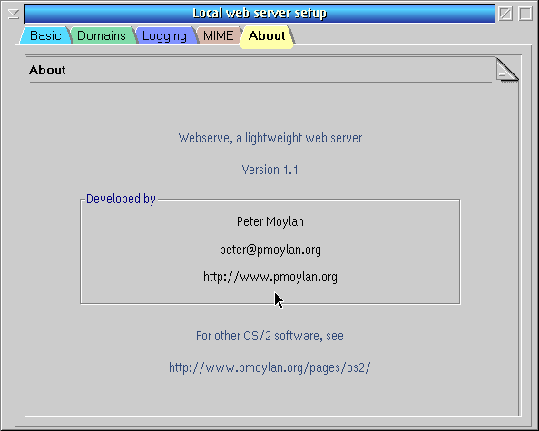Select the About tab

[x=267, y=36]
